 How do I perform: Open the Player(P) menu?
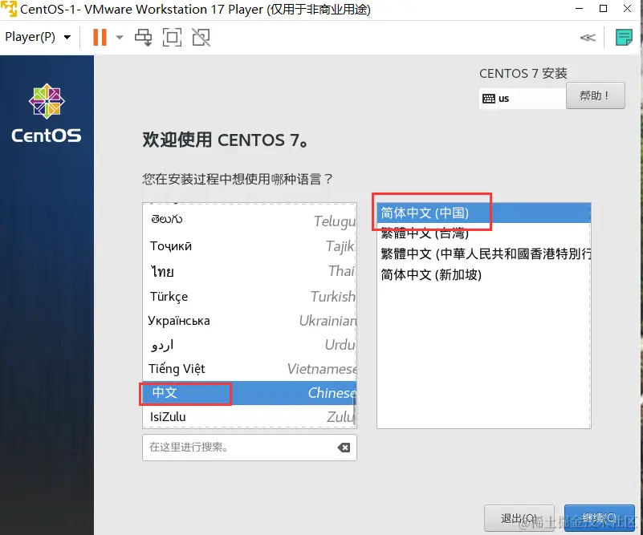click(x=37, y=37)
